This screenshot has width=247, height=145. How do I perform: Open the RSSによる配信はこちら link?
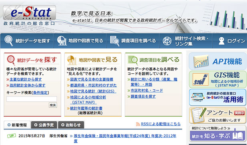(x=161, y=124)
